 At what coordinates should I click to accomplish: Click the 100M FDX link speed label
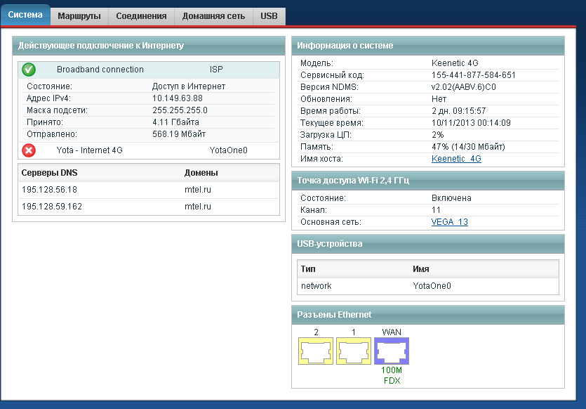[392, 375]
